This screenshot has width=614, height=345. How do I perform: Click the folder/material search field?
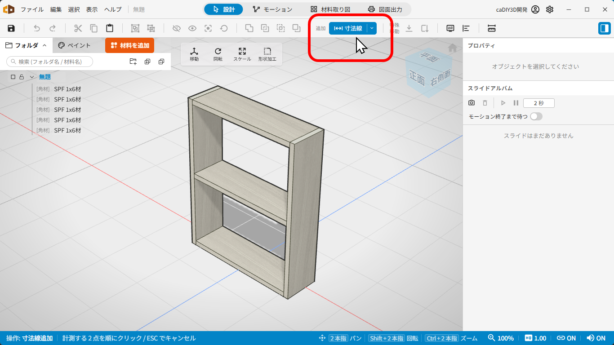[x=49, y=62]
